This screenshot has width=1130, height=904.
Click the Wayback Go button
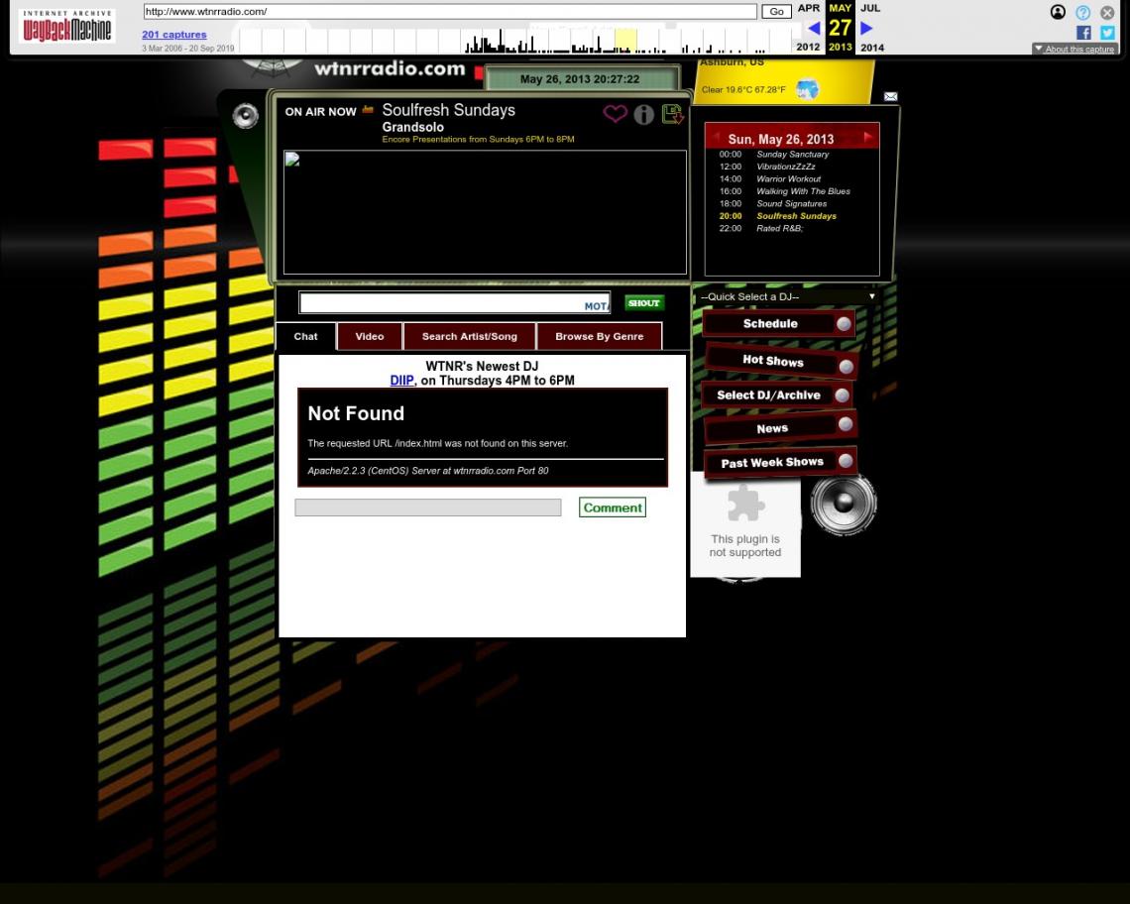tap(776, 12)
